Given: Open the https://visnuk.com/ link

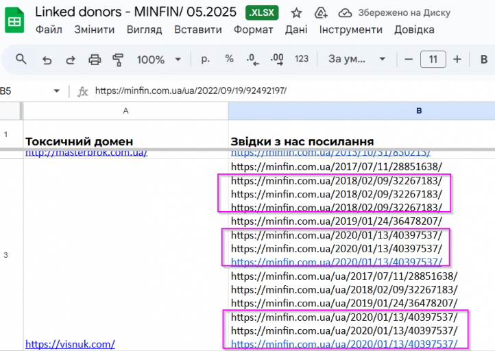Looking at the screenshot, I should click(70, 343).
